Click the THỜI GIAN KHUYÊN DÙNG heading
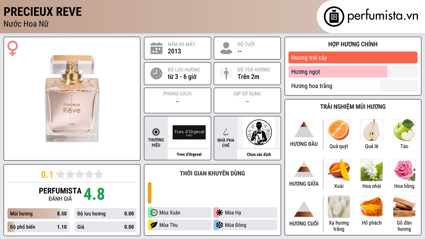Image resolution: width=425 pixels, height=239 pixels. tap(212, 173)
